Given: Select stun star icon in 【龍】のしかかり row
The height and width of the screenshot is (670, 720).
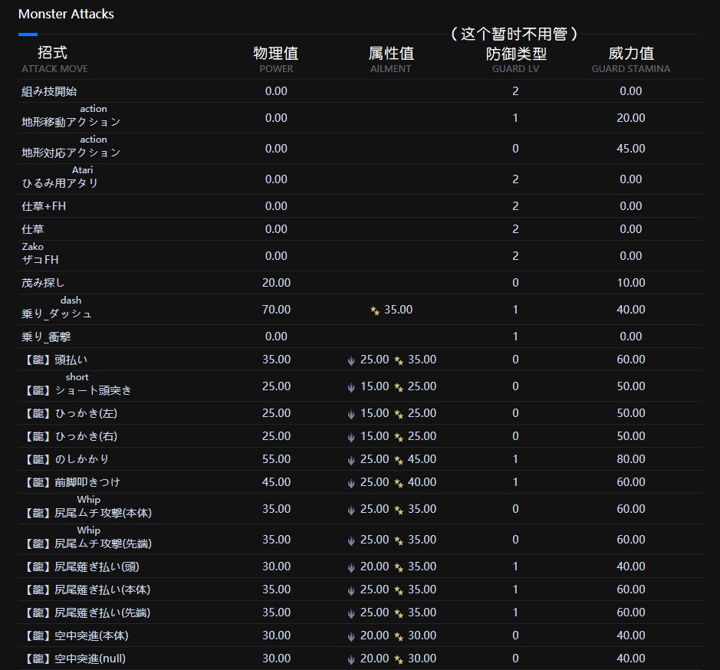Looking at the screenshot, I should pyautogui.click(x=399, y=460).
